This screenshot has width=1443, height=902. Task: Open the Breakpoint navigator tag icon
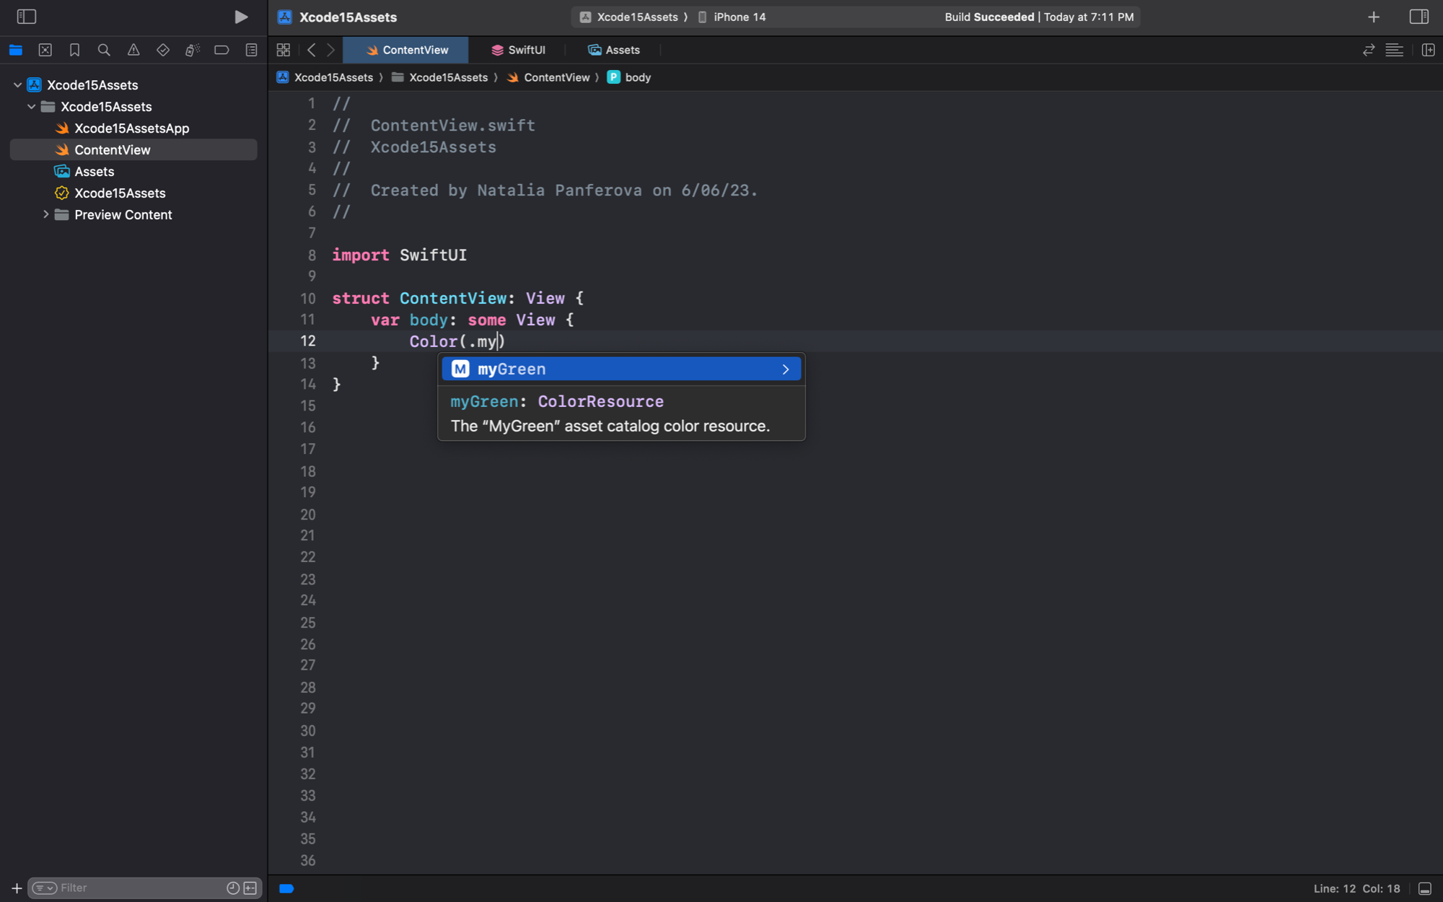coord(222,50)
